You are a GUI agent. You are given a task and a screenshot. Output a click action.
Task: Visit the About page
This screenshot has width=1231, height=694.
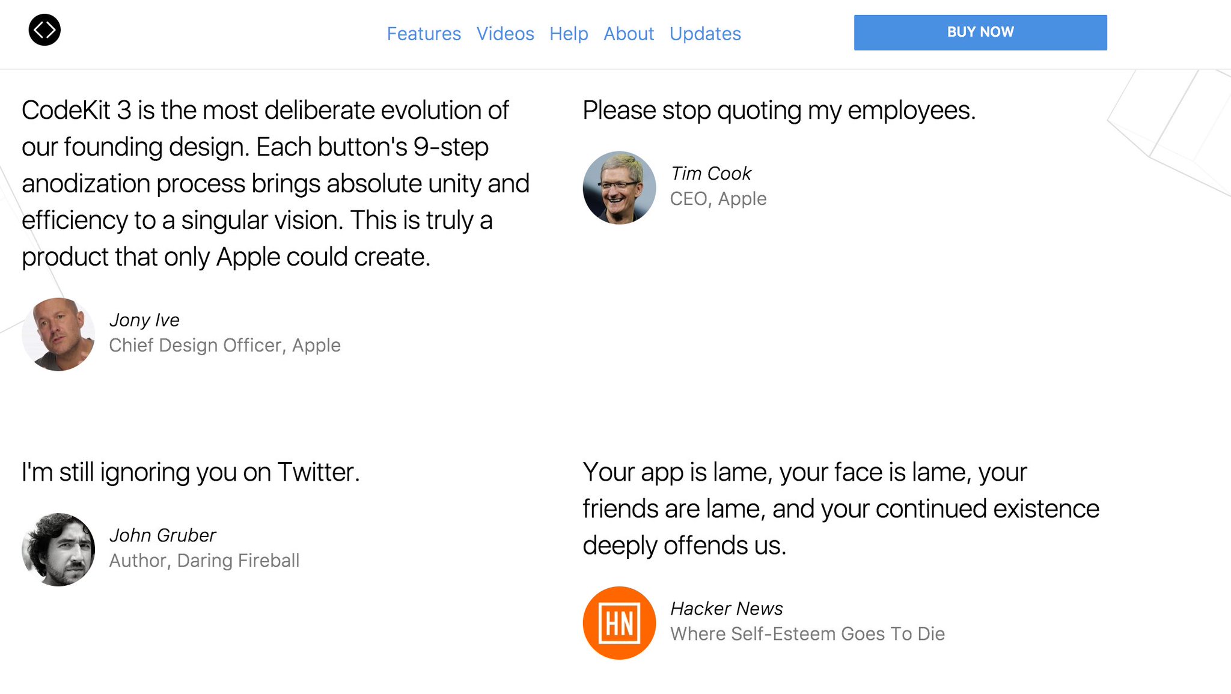click(x=629, y=34)
